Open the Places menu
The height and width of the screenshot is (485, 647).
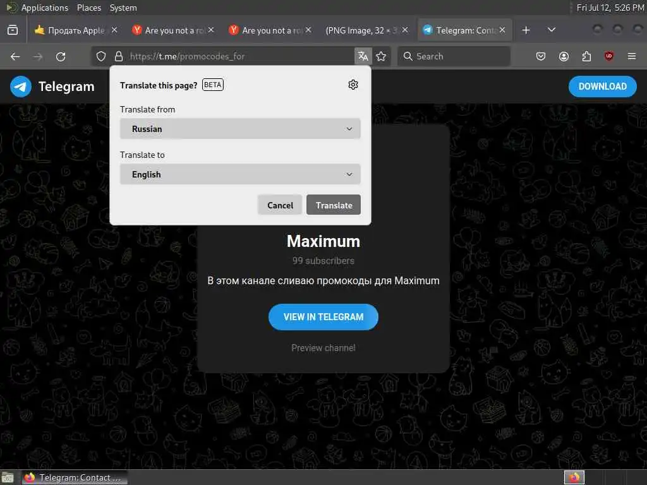[88, 8]
